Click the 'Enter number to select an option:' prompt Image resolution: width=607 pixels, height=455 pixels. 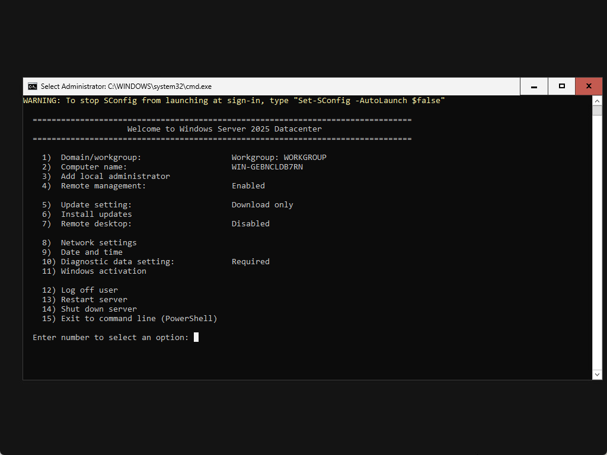(x=111, y=337)
